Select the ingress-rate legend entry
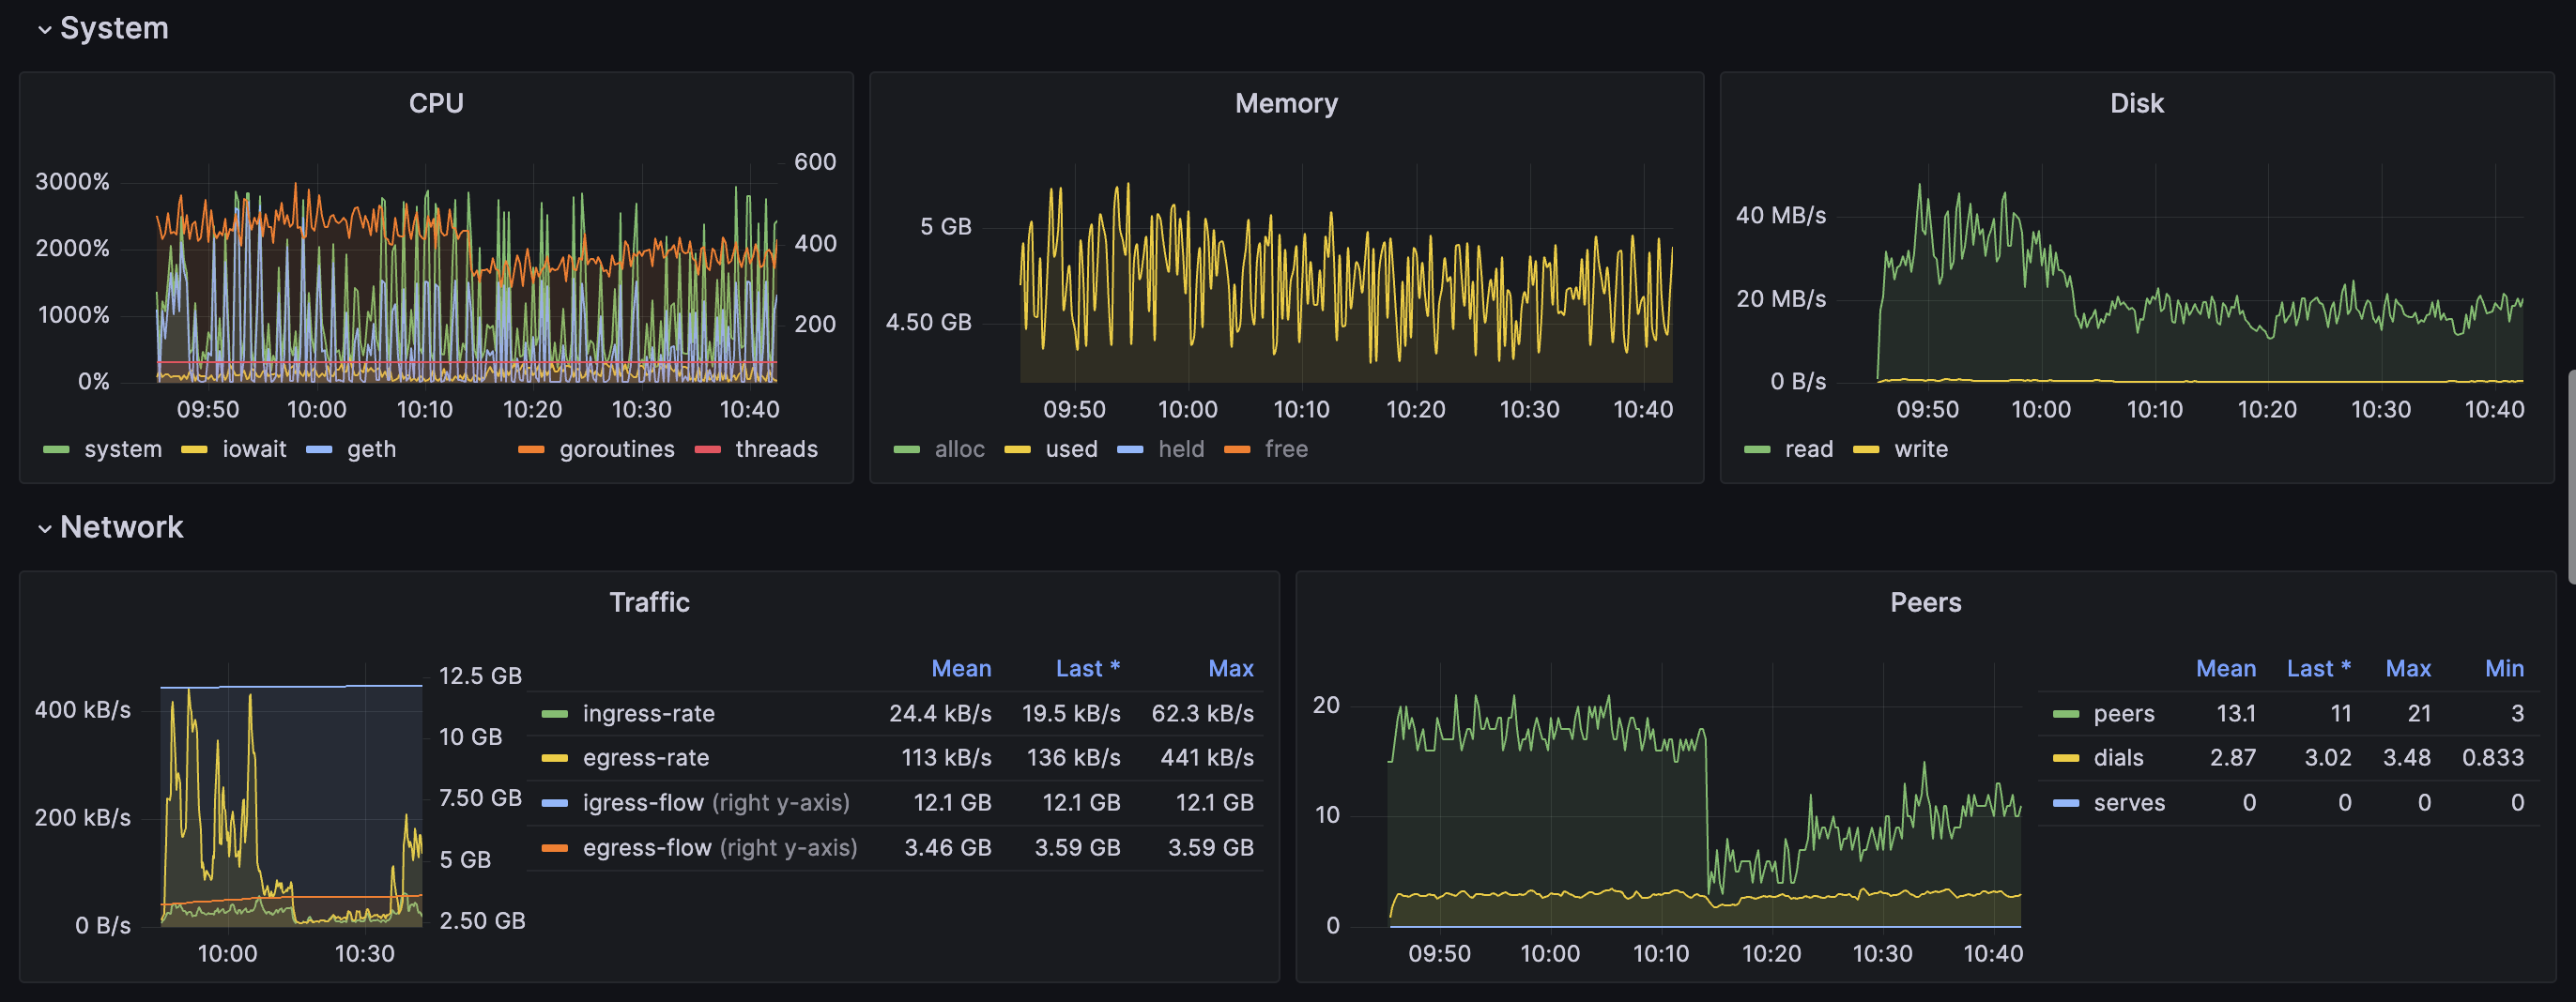Screen dimensions: 2576x1002 point(648,713)
